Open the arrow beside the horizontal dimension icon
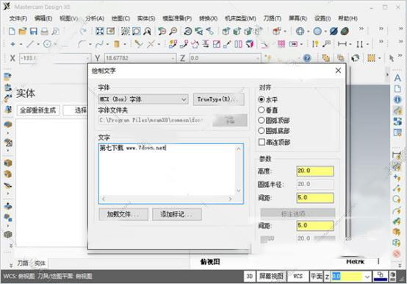407x284 pixels. coord(350,44)
